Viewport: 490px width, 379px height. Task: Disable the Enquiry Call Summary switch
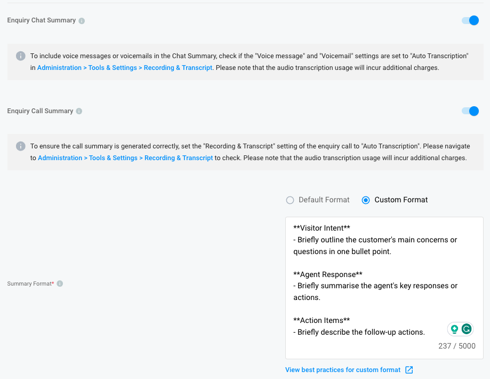(x=470, y=111)
